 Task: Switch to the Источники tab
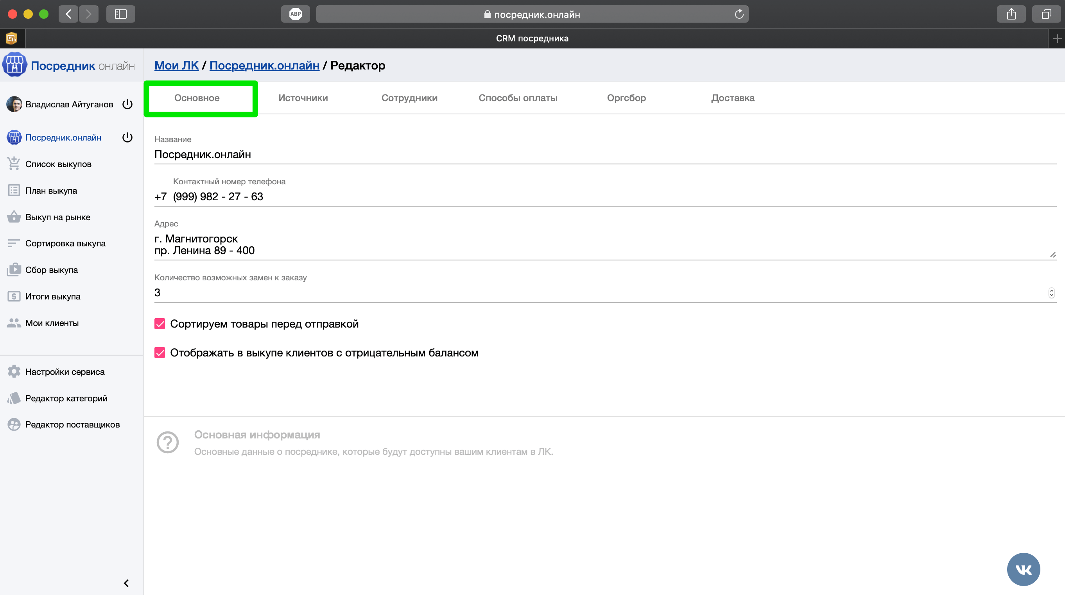pos(303,98)
